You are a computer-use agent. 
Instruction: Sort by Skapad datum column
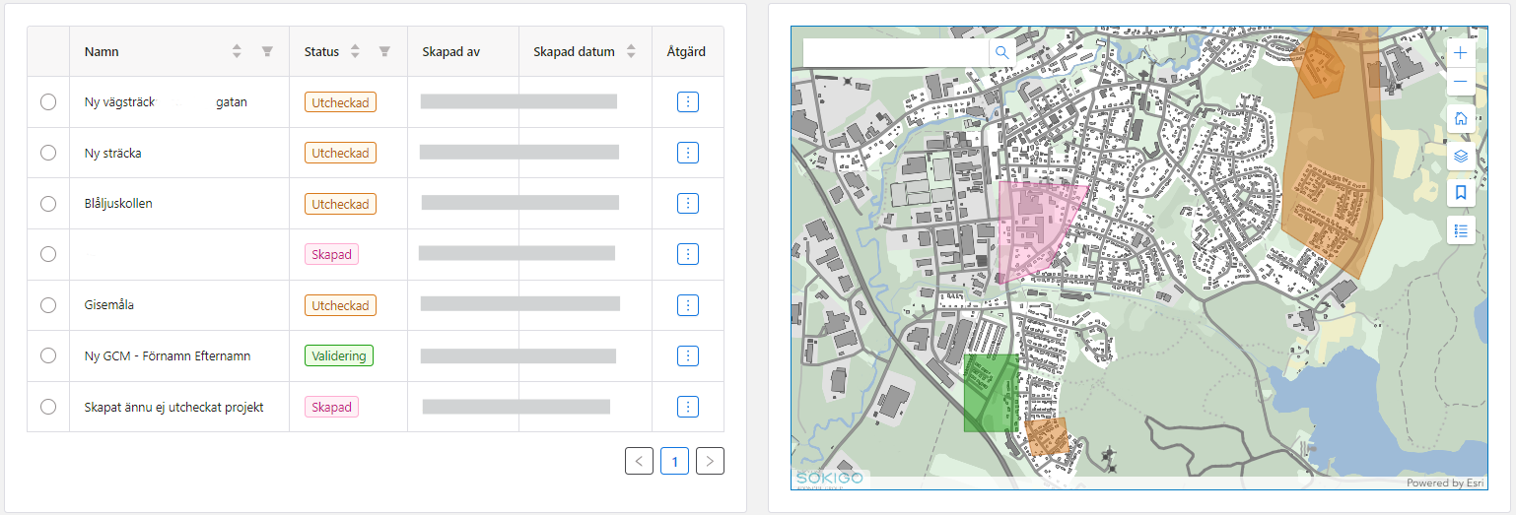pos(631,52)
